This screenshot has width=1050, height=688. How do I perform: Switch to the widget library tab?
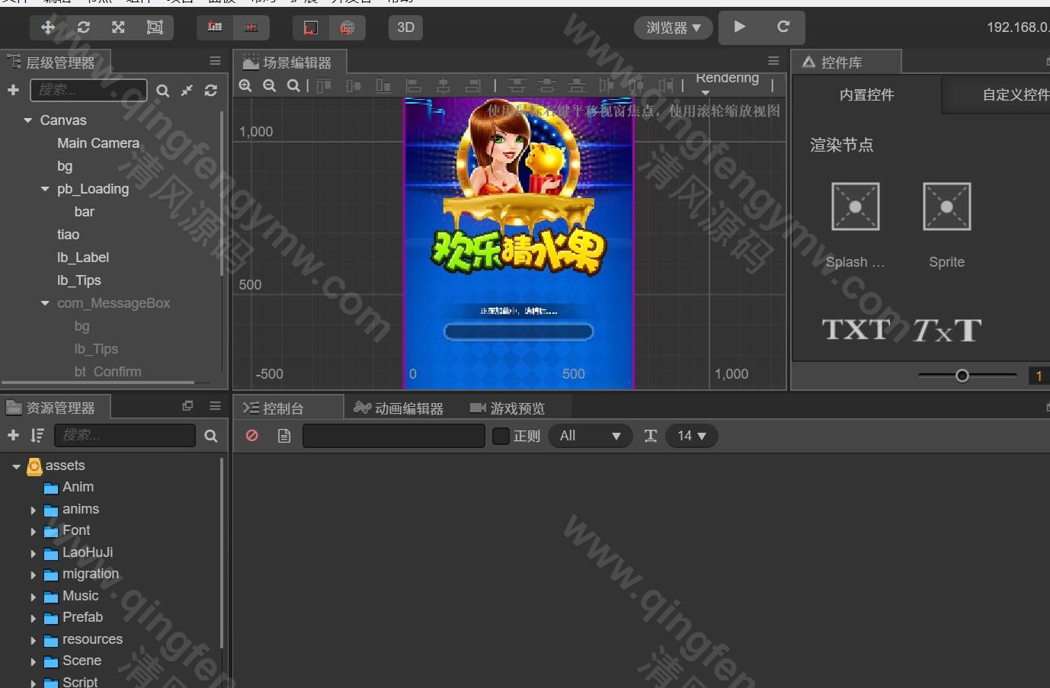tap(847, 62)
